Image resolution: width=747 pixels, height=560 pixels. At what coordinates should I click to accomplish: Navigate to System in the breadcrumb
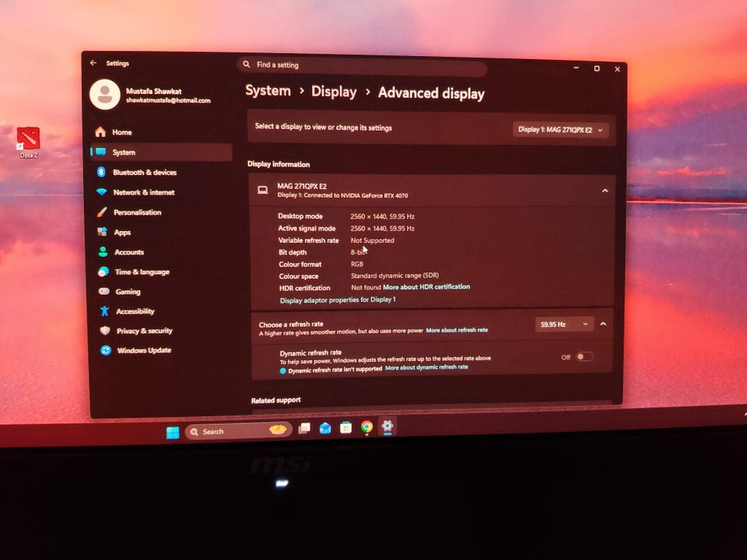click(x=268, y=90)
